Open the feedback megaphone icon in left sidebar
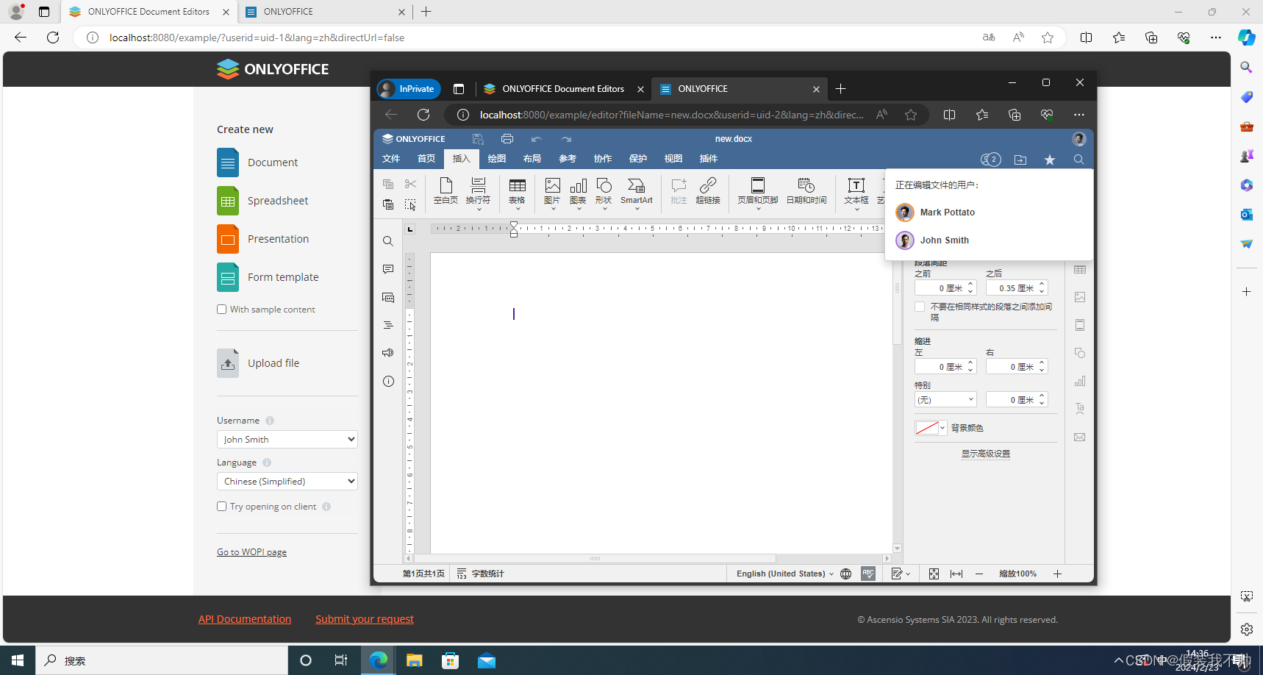1263x675 pixels. [388, 353]
